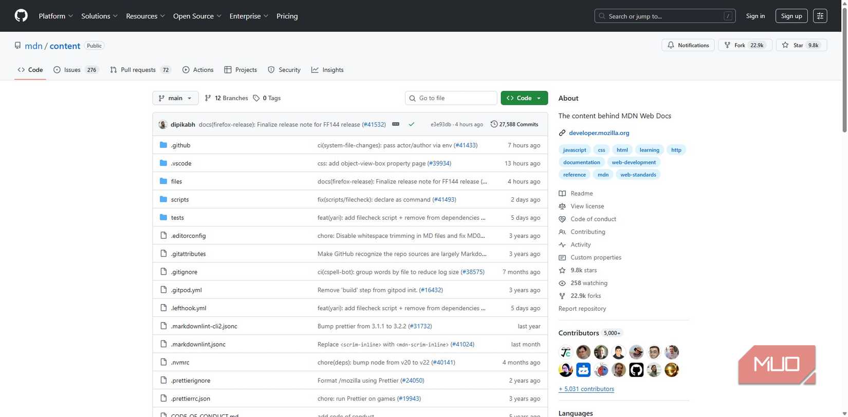Expand commit message ellipsis icon

tap(396, 124)
